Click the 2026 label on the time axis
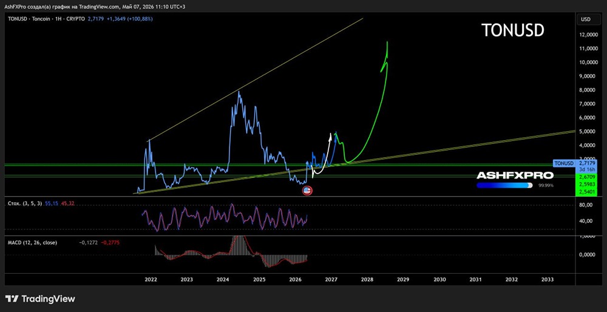Image resolution: width=607 pixels, height=312 pixels. 295,279
